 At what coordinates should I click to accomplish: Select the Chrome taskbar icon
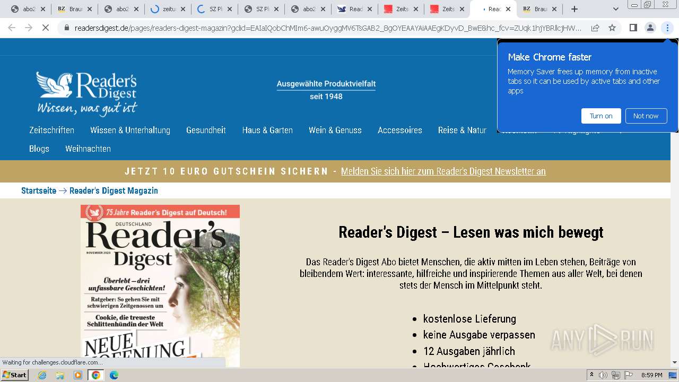[x=96, y=375]
